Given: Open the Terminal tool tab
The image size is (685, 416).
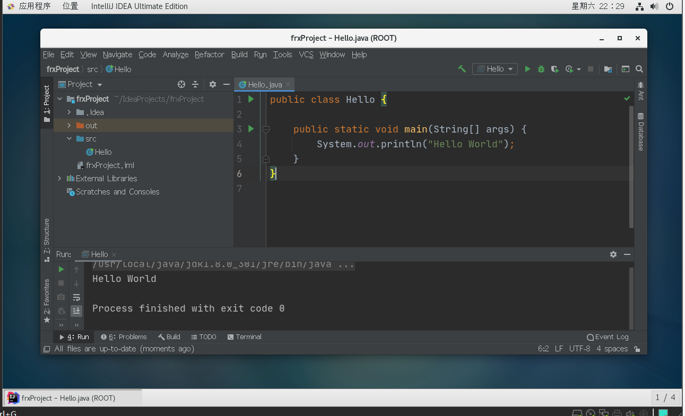Looking at the screenshot, I should [245, 337].
